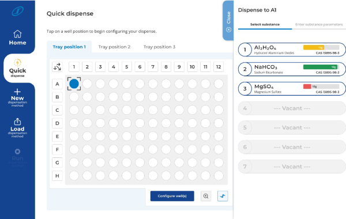The image size is (346, 219).
Task: Close the Dispense to A1 panel
Action: [228, 21]
